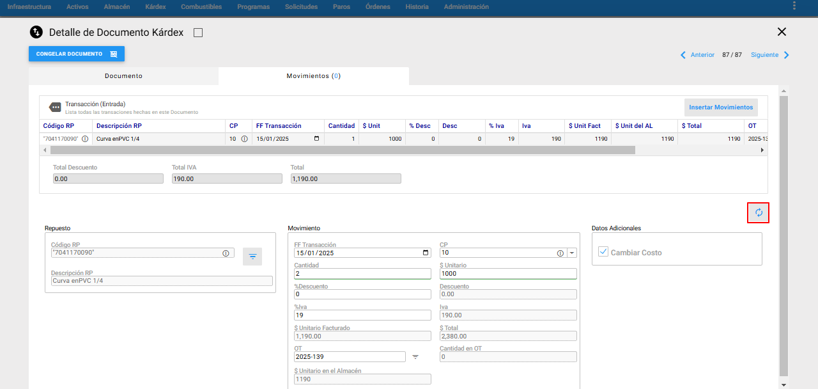The width and height of the screenshot is (818, 389).
Task: Click the horizontal scrollbar of the transactions table
Action: pos(343,150)
